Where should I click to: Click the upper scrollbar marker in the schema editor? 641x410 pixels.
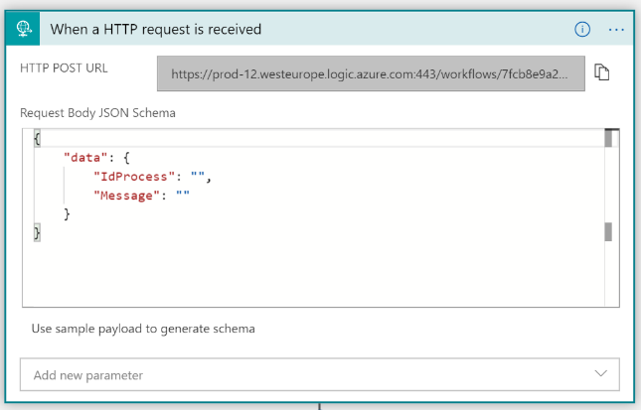pos(609,138)
